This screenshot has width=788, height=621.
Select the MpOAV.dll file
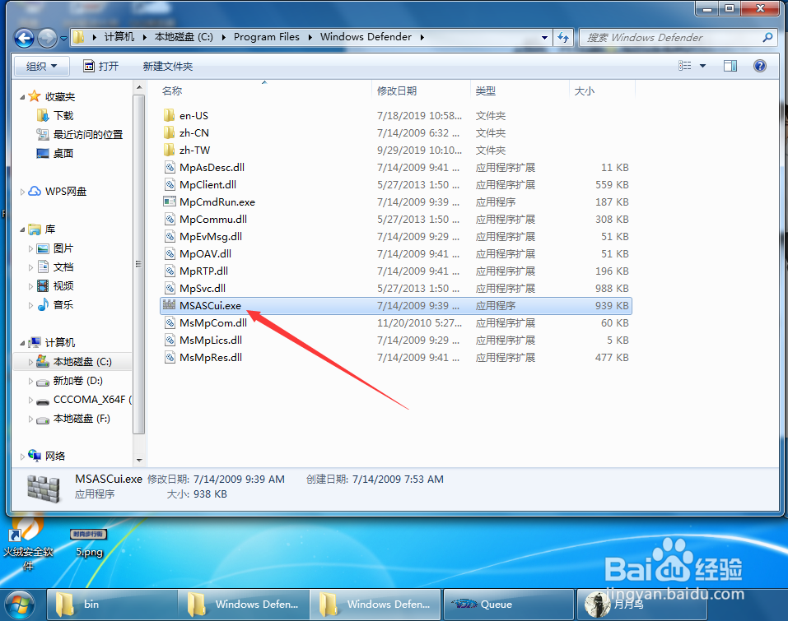[x=395, y=253]
